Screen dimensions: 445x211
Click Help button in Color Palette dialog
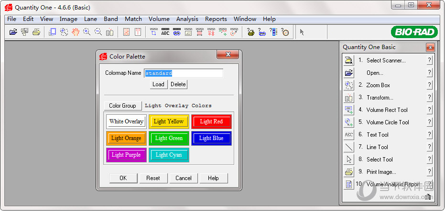[x=213, y=178]
